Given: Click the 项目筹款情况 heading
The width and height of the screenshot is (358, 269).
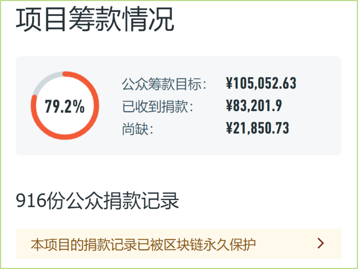Looking at the screenshot, I should pos(95,19).
